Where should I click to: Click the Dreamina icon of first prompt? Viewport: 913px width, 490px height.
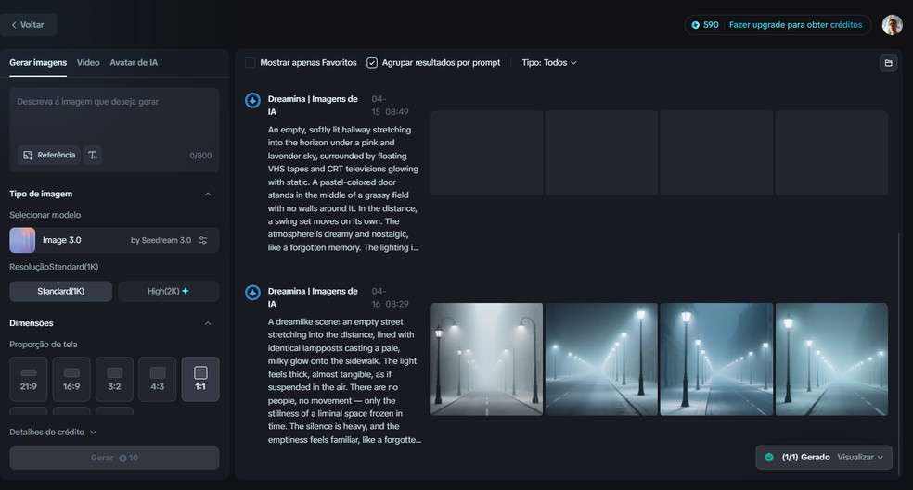click(x=252, y=100)
